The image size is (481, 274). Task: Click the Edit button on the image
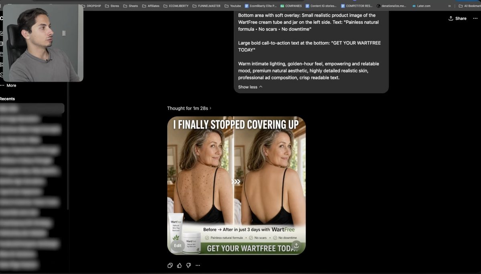178,246
